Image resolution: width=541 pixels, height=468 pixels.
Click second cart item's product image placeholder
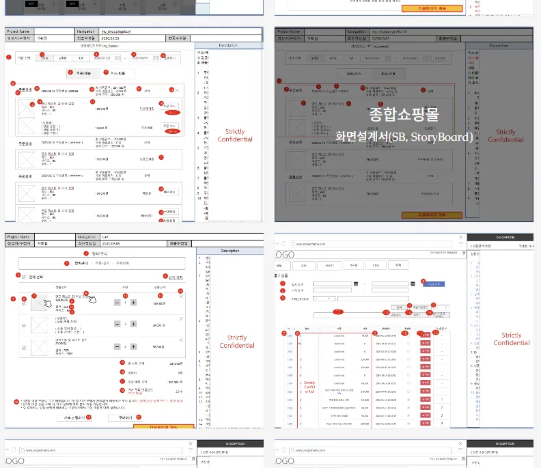click(39, 325)
